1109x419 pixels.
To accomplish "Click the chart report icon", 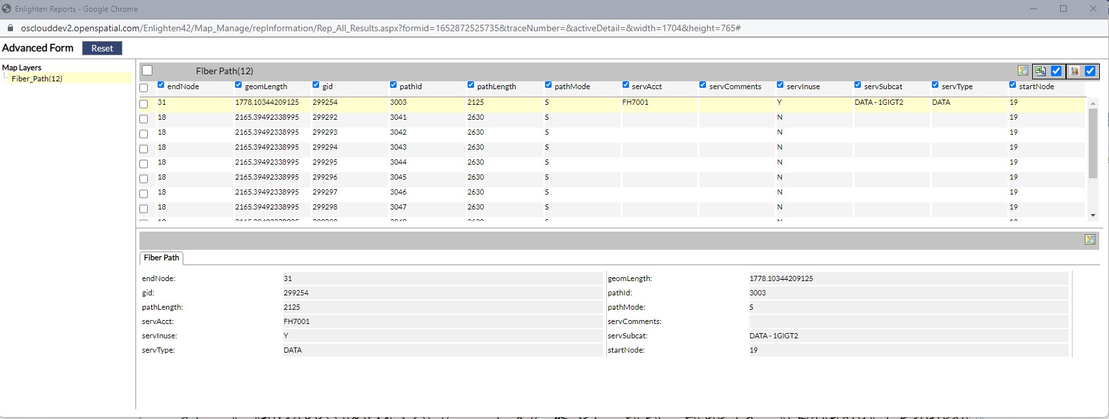I will click(1074, 71).
